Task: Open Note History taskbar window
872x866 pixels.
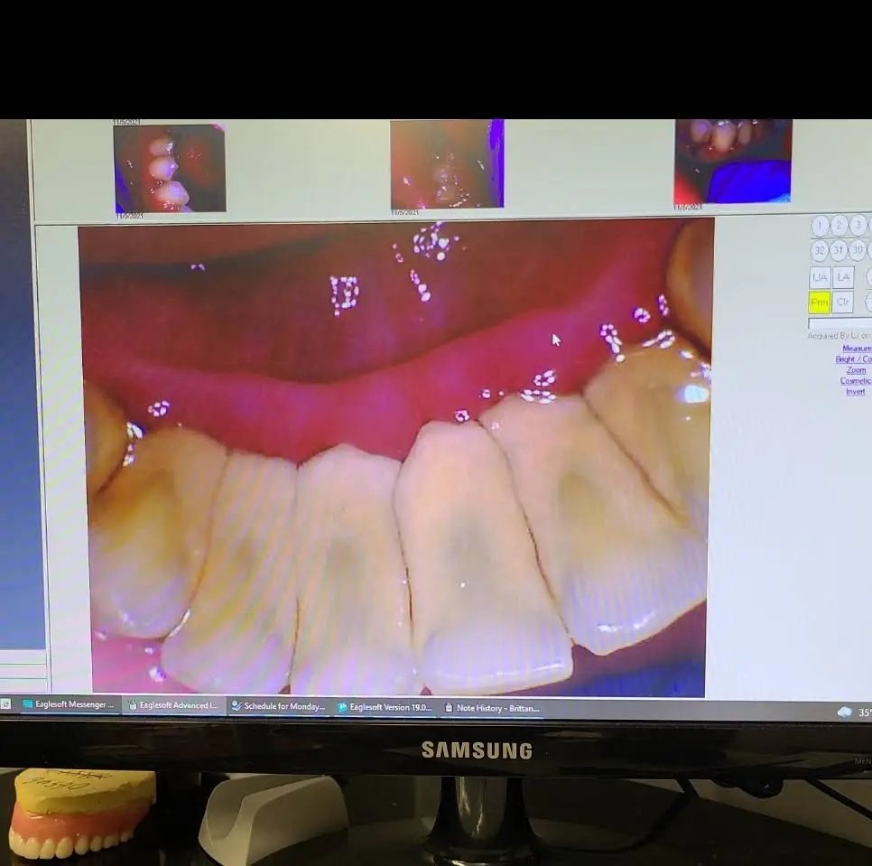Action: pos(492,708)
